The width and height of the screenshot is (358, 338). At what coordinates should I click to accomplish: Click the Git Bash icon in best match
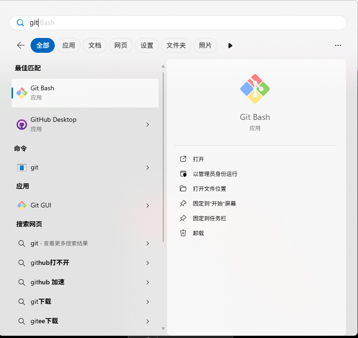pos(22,93)
